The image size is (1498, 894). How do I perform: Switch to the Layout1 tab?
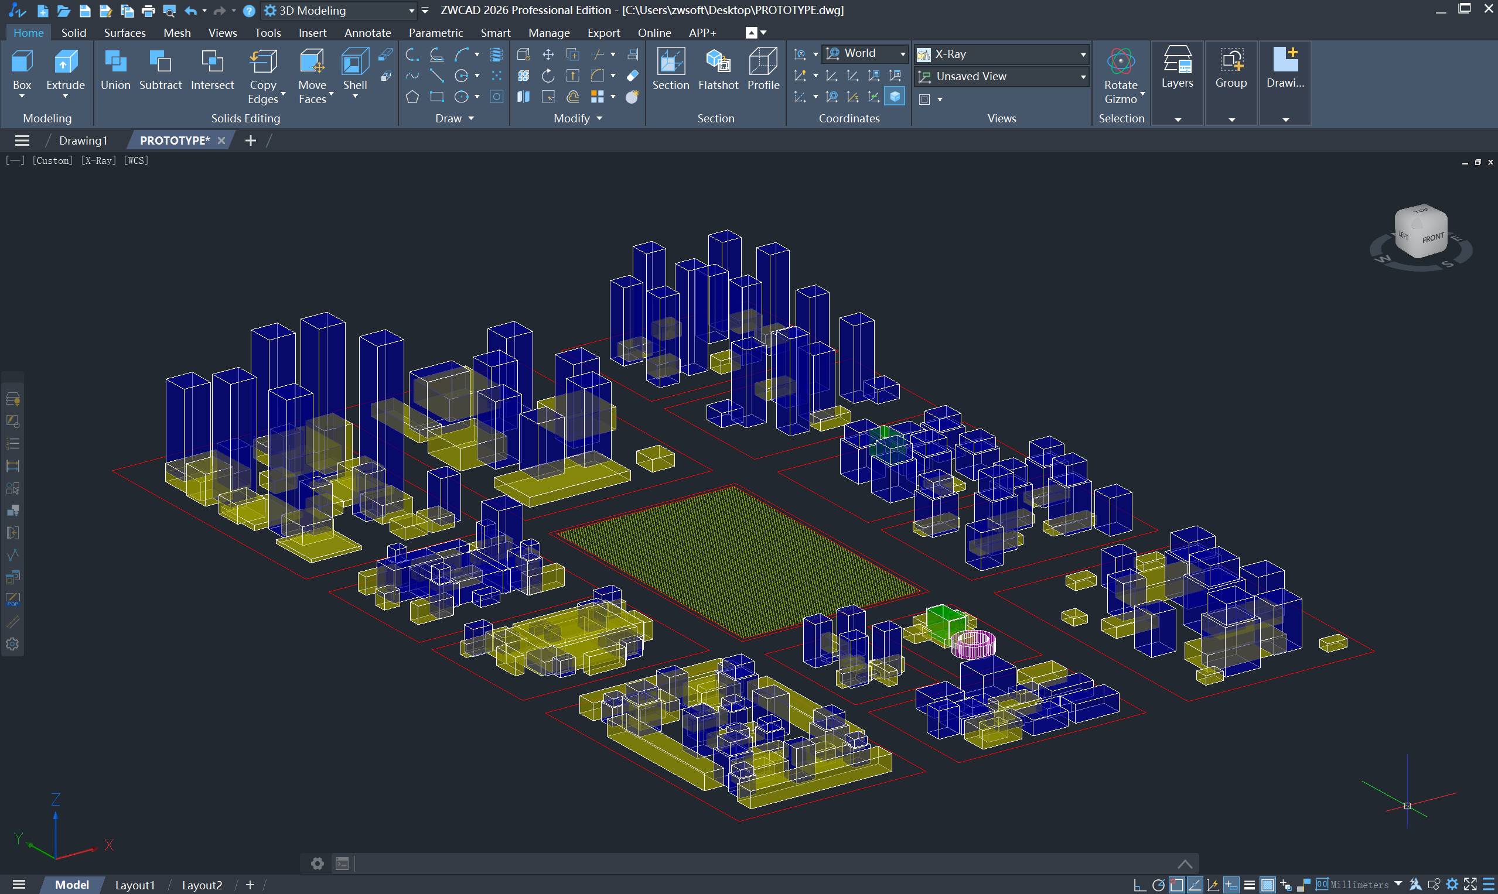135,885
